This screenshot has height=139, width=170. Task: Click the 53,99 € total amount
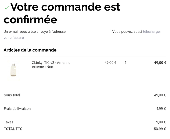point(160,129)
